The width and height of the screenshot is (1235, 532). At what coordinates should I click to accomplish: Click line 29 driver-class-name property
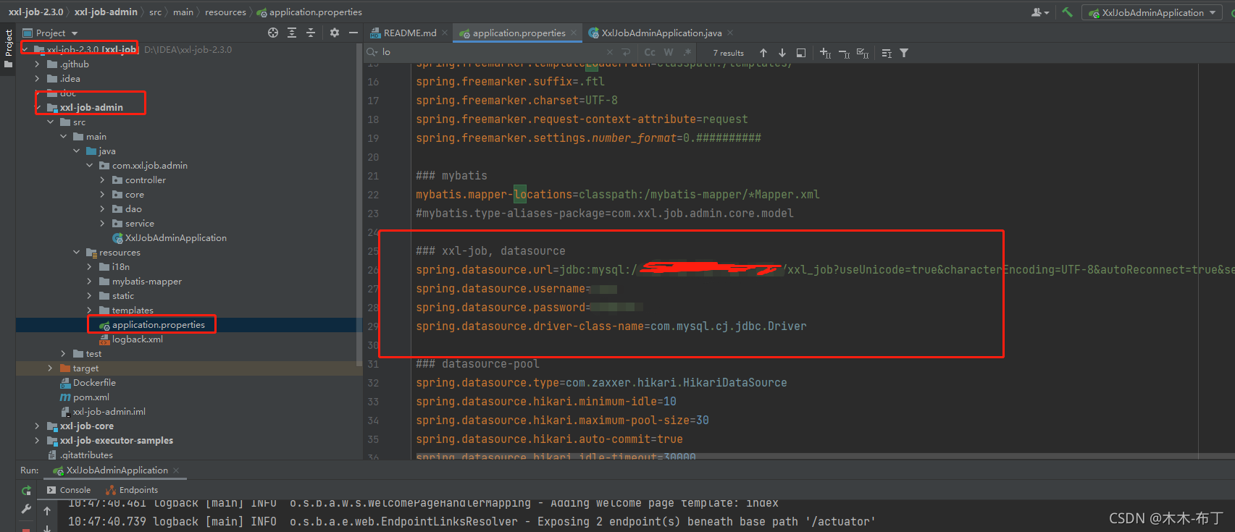[611, 326]
